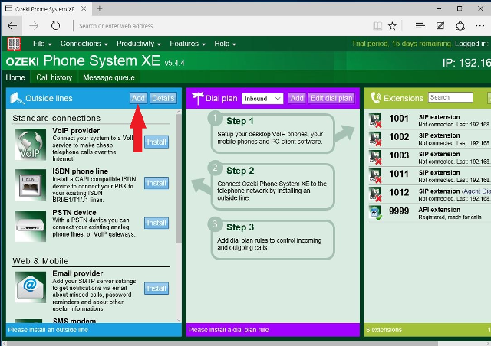Select extension number 9999
Viewport: 491px width, 346px height.
click(x=399, y=211)
